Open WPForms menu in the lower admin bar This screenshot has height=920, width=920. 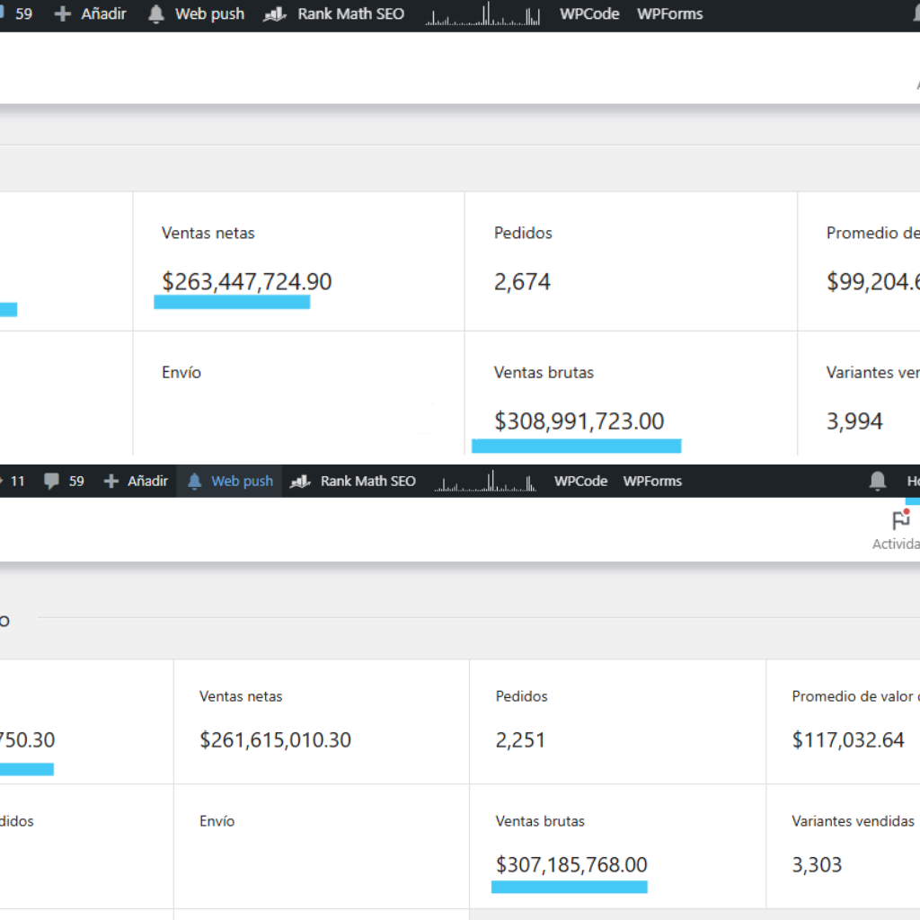coord(652,482)
